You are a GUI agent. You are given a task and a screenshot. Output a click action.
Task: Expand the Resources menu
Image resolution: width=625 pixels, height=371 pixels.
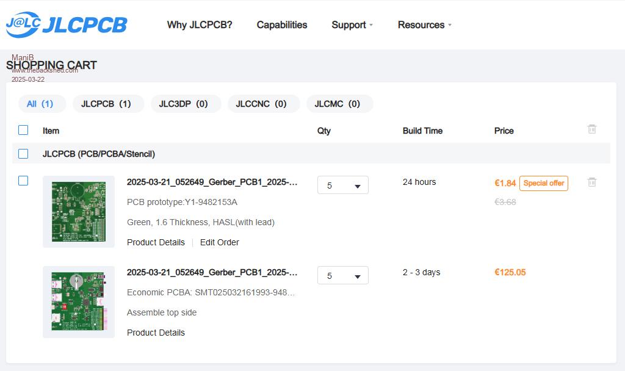[424, 25]
